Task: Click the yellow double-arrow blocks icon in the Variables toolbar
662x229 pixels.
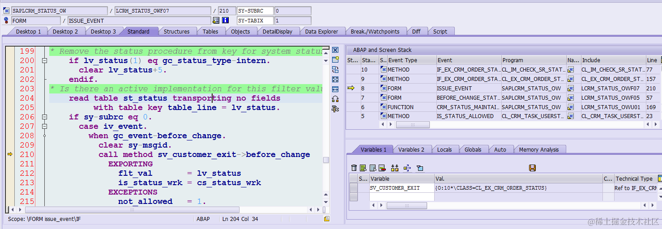Action: (x=395, y=168)
